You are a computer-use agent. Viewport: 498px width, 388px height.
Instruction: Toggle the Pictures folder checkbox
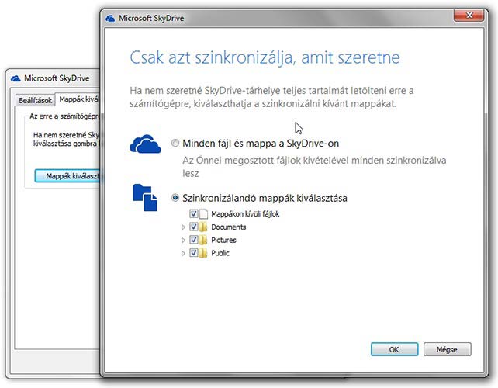[x=193, y=241]
